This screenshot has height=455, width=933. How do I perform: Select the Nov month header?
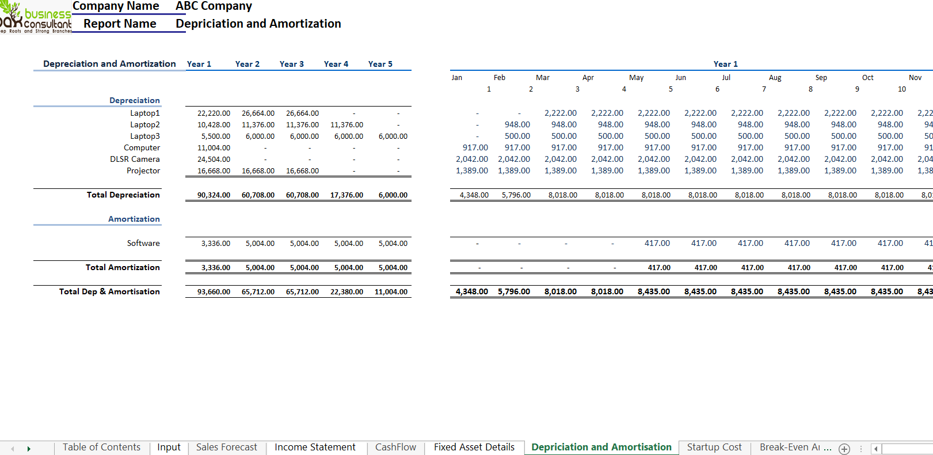[915, 78]
